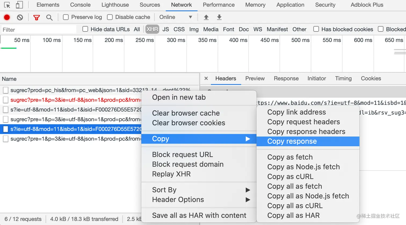Select the Network tab

click(182, 5)
